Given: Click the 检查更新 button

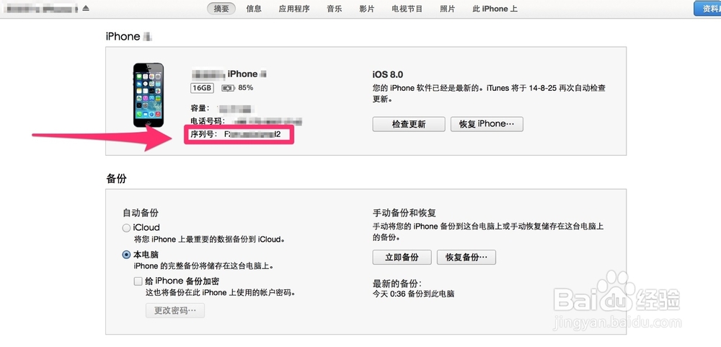Looking at the screenshot, I should coord(409,124).
